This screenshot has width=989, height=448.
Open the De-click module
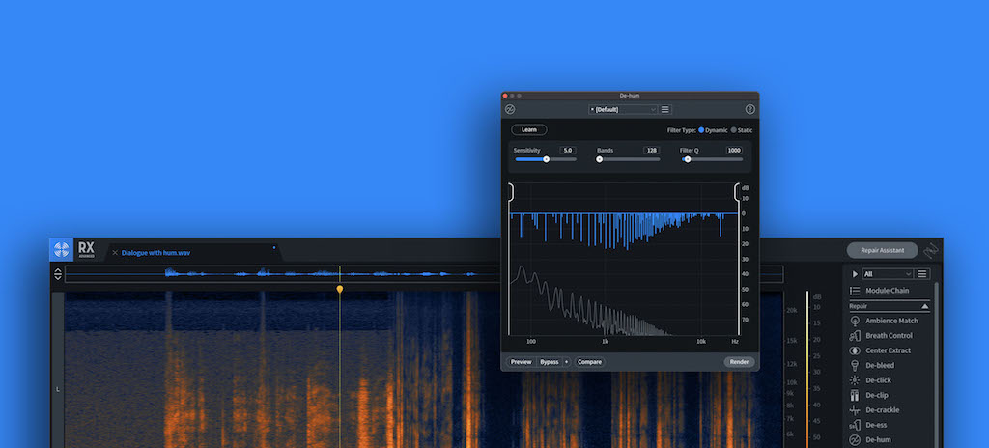point(870,380)
